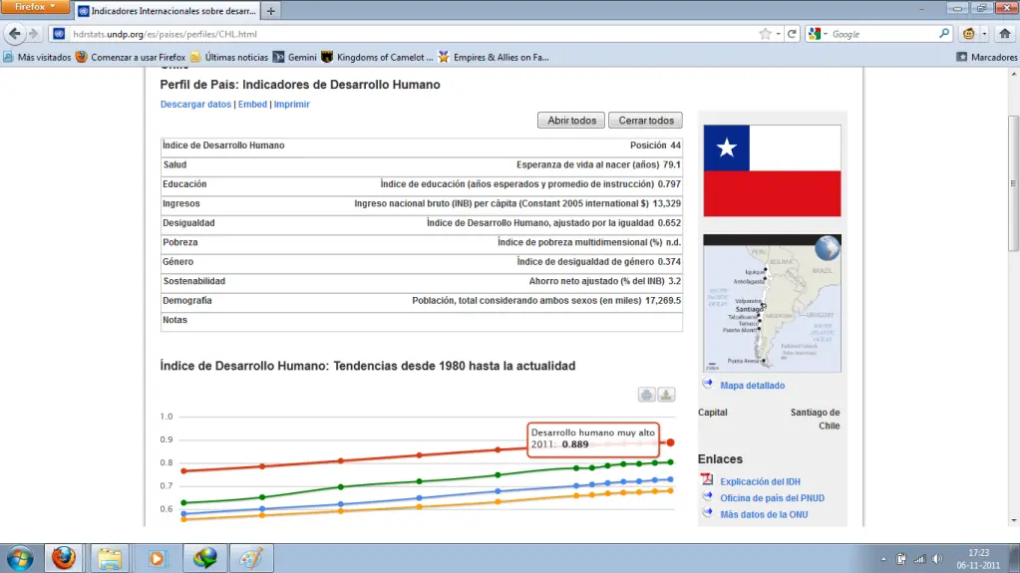Open the Marcadores menu
This screenshot has height=573, width=1020.
987,57
